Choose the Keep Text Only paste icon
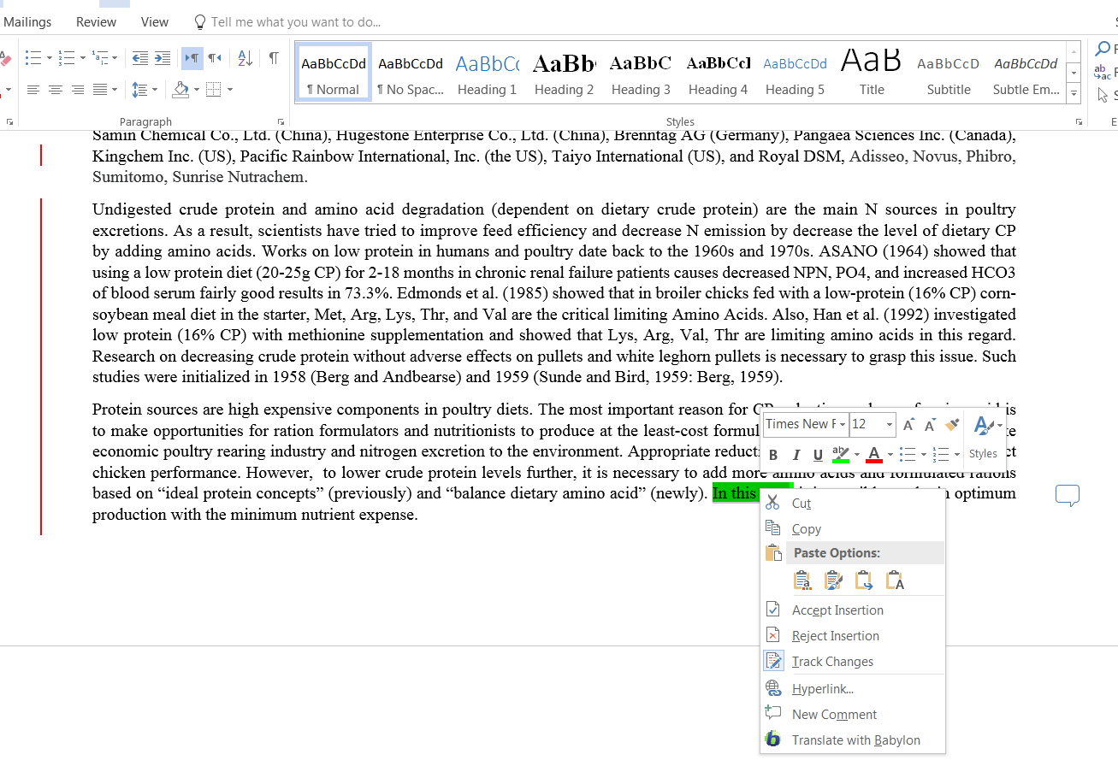This screenshot has height=772, width=1118. click(x=895, y=581)
